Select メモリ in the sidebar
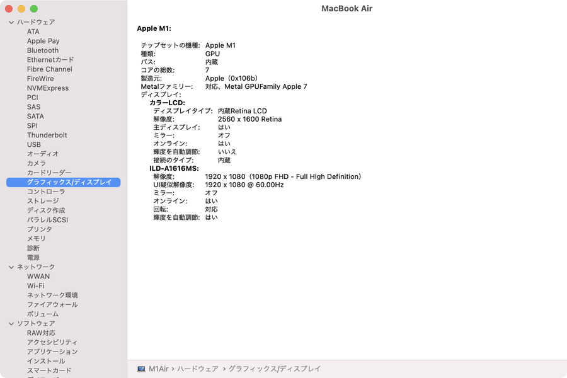The image size is (567, 378). point(37,239)
